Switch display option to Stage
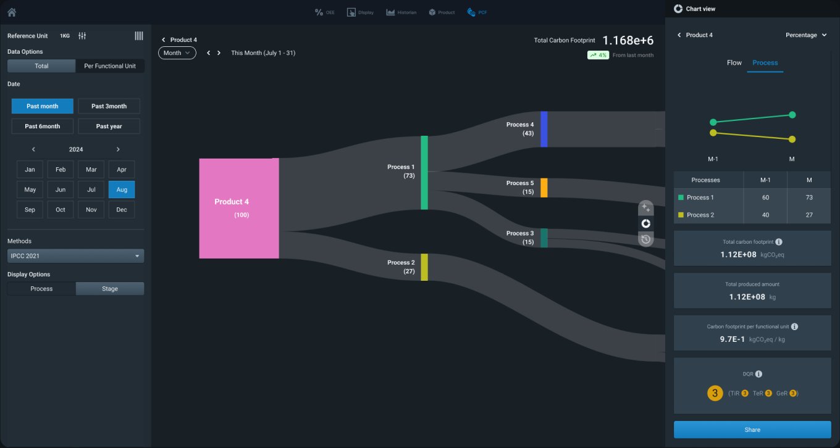 pyautogui.click(x=110, y=289)
